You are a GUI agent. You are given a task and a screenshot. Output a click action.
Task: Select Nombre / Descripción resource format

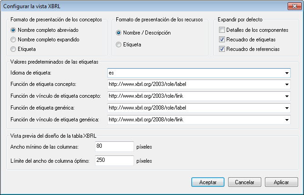click(x=119, y=33)
